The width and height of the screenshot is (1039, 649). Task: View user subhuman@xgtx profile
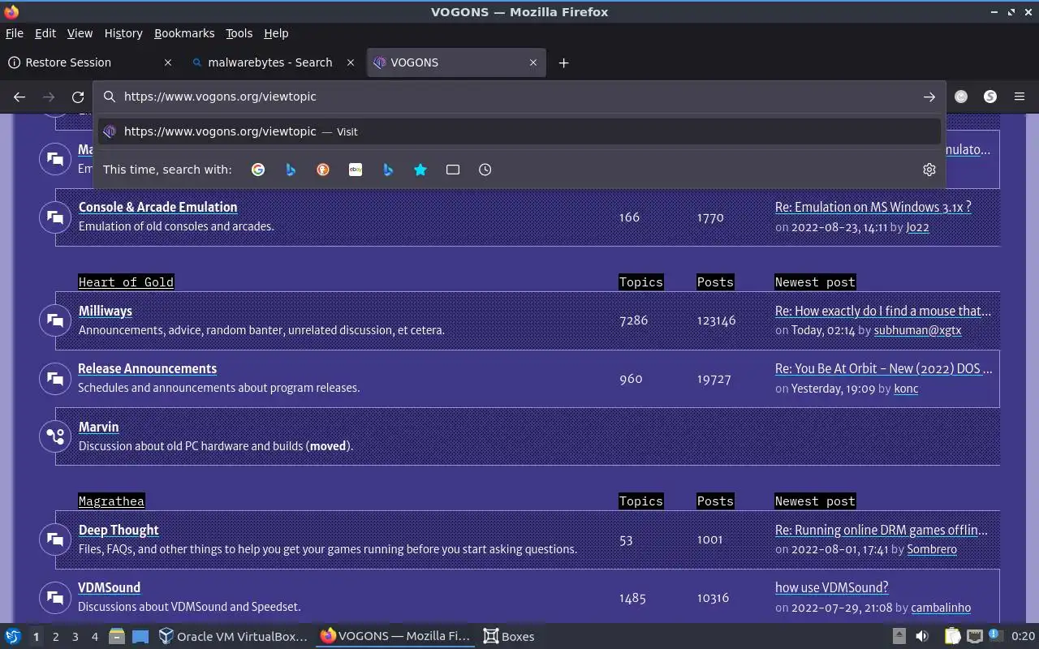click(917, 330)
